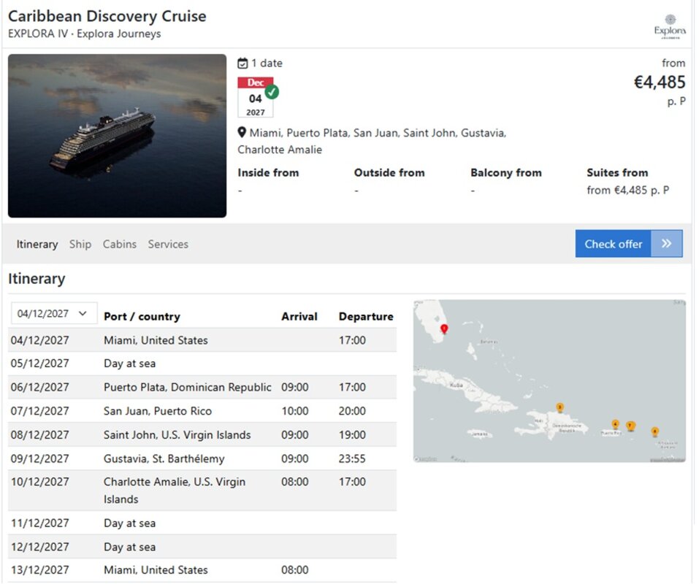
Task: Click the Outside from label
Action: coord(389,173)
